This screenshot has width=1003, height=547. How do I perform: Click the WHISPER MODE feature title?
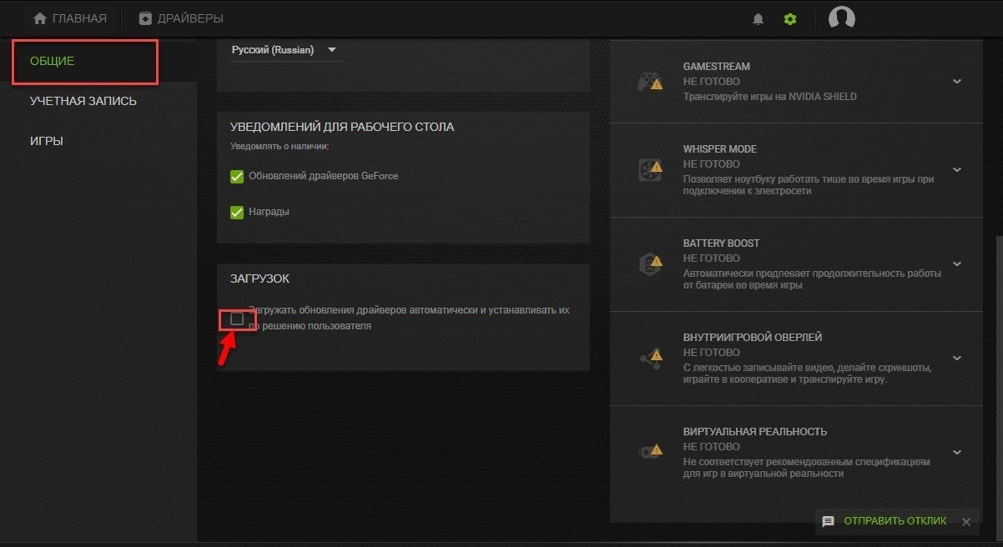(x=719, y=149)
